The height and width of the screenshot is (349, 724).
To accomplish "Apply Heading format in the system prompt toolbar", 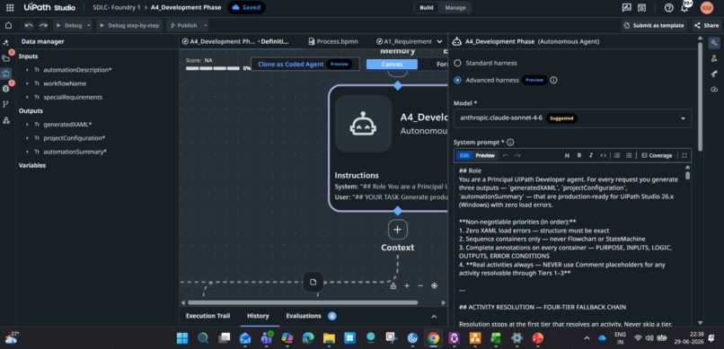I will (567, 155).
